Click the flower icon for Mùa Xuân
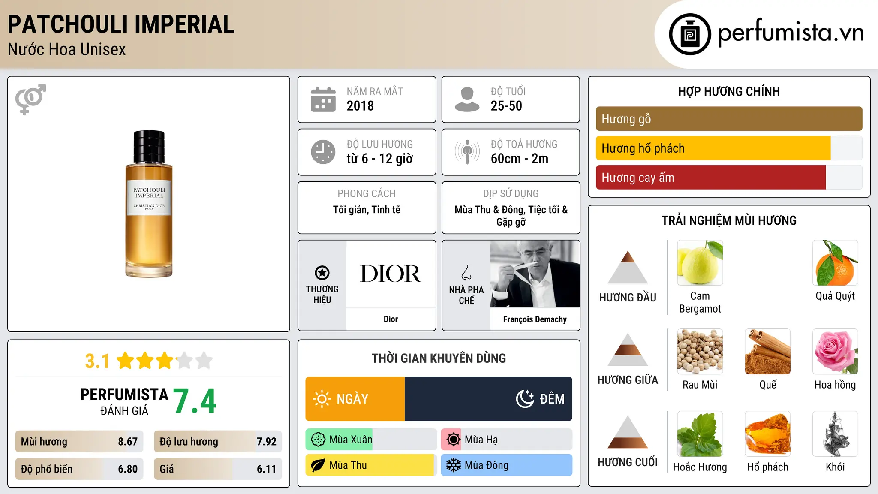878x494 pixels. coord(318,440)
